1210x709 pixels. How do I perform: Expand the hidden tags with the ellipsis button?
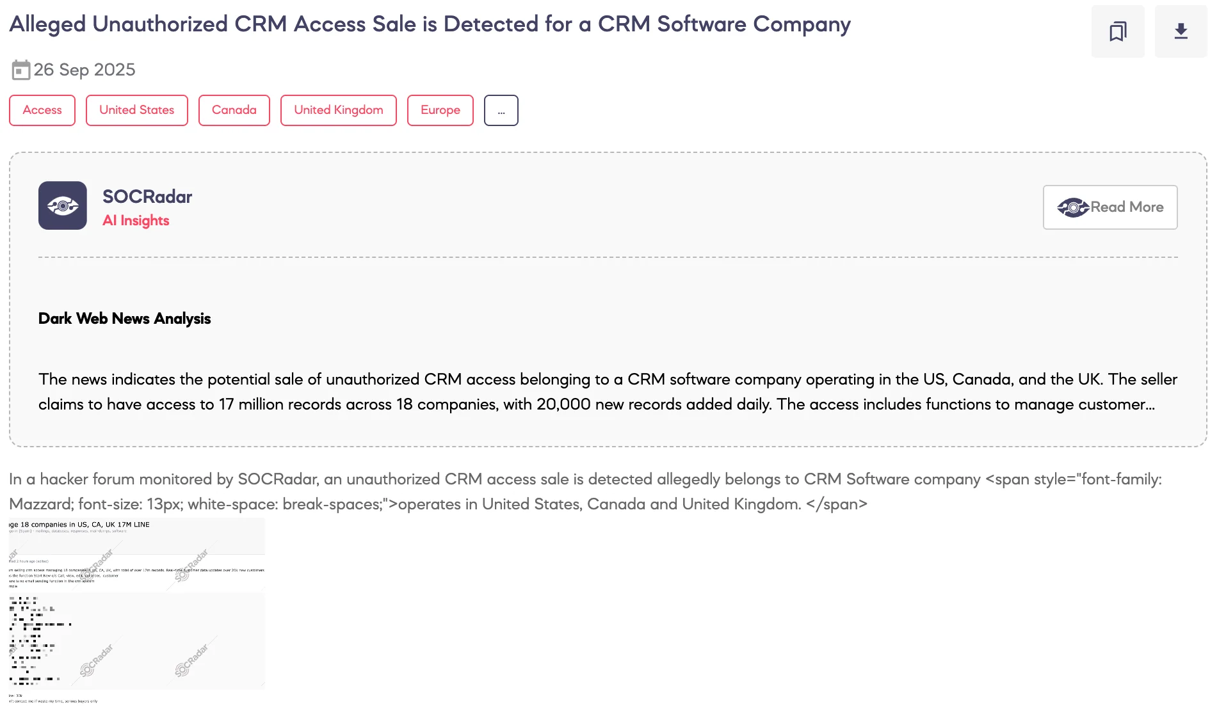point(501,109)
